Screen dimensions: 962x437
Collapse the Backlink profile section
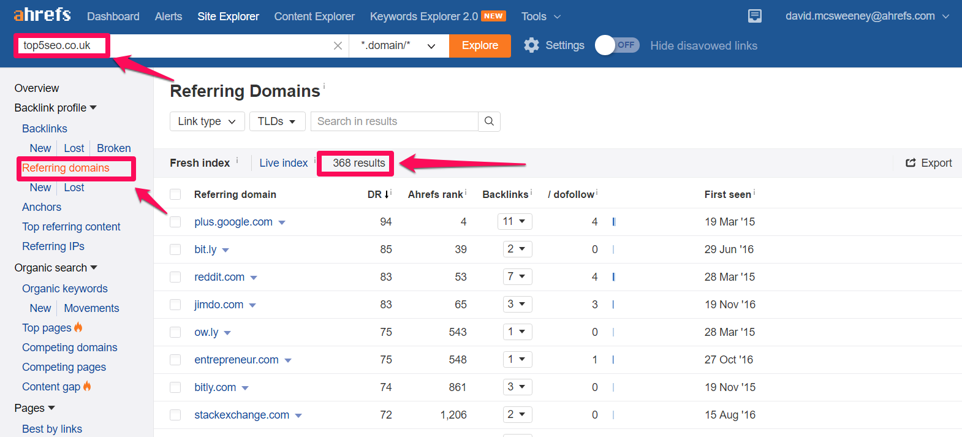(56, 108)
